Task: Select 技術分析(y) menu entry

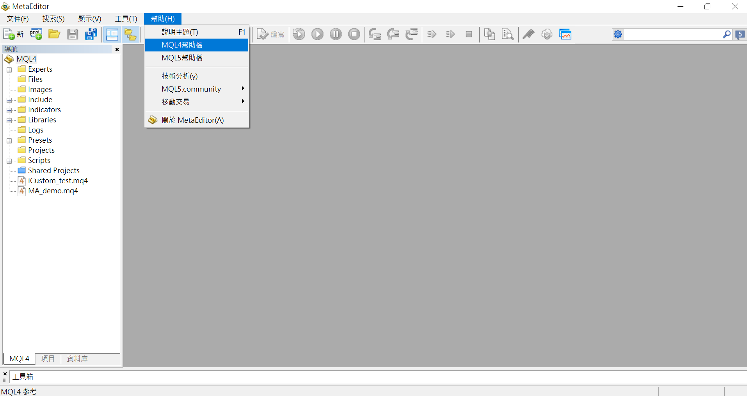Action: [197, 76]
